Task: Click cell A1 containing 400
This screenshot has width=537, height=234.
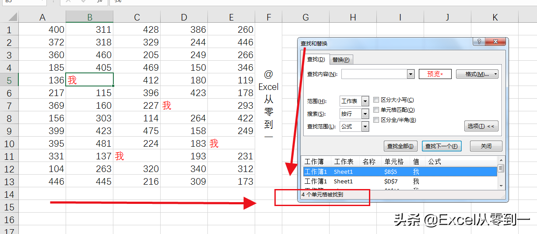Action: [42, 30]
